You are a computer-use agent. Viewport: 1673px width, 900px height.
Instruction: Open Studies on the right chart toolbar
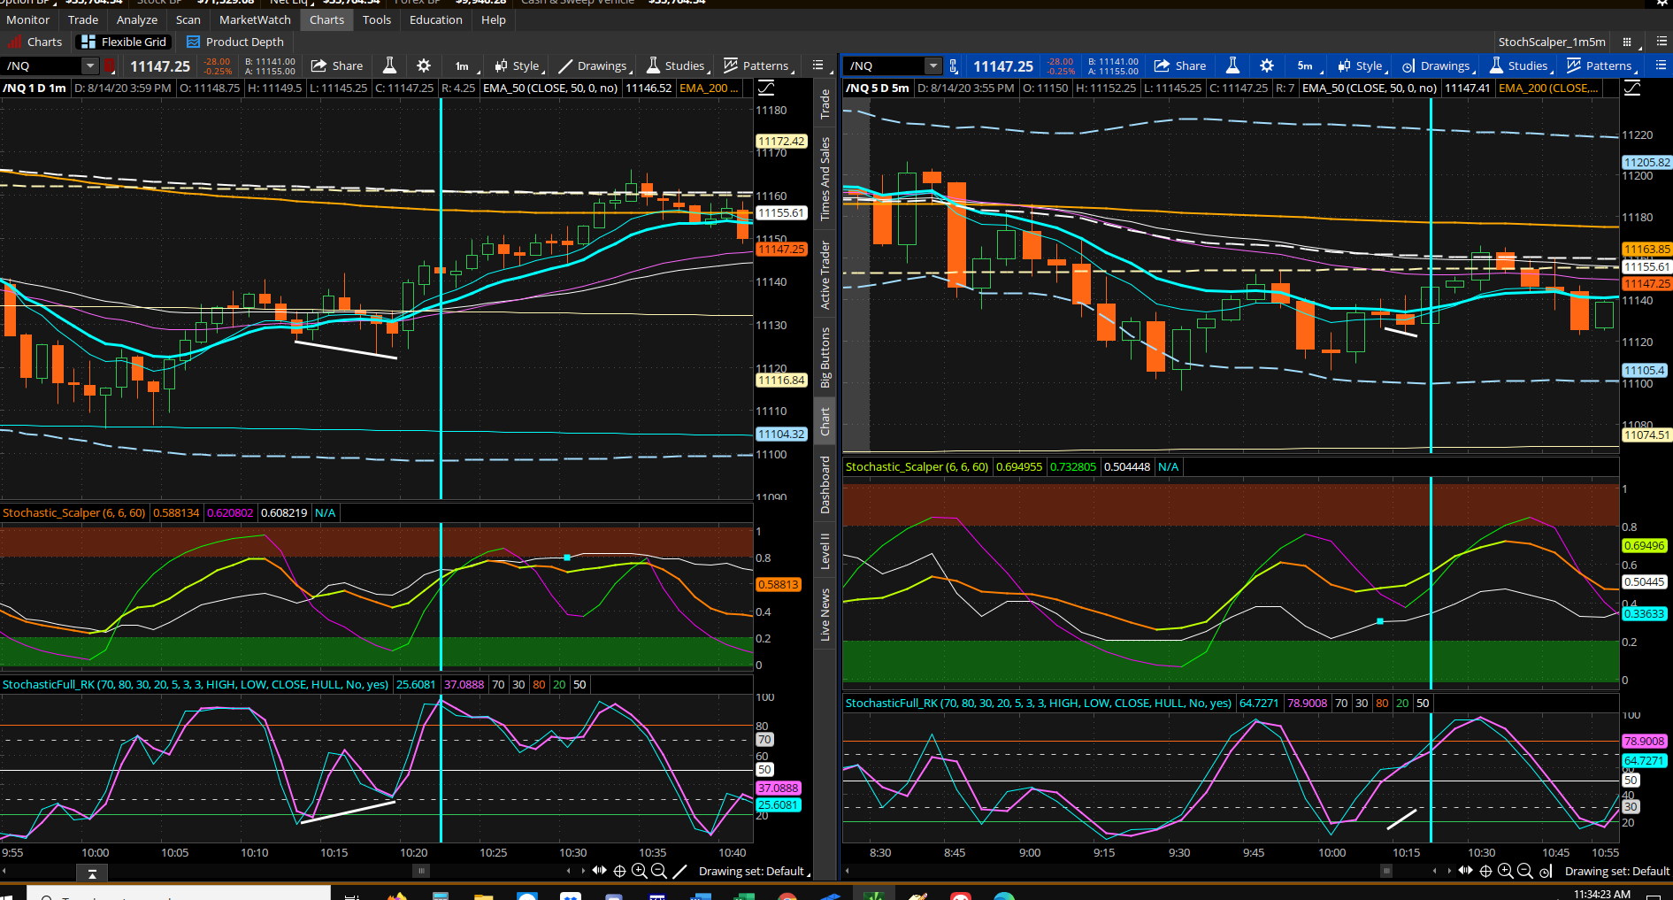pos(1520,65)
